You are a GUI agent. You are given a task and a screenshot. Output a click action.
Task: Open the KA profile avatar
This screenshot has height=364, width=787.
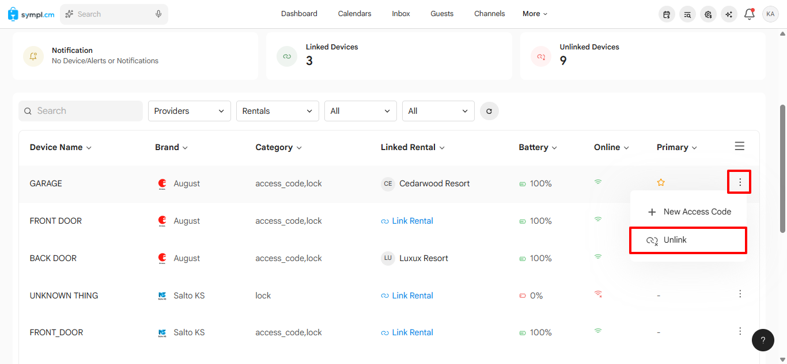pyautogui.click(x=770, y=14)
